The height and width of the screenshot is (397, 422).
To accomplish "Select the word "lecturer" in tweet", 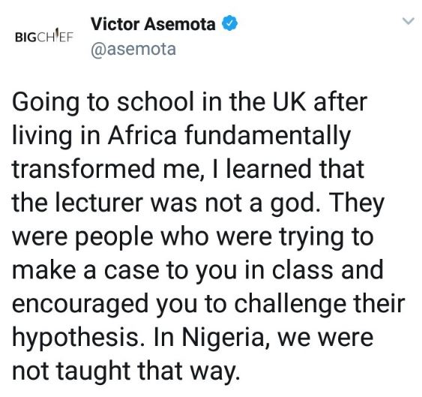I will [x=99, y=203].
